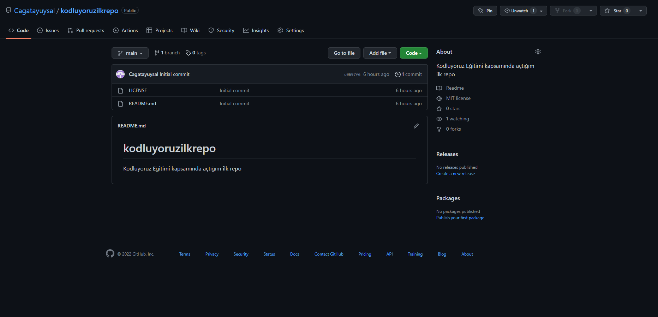This screenshot has height=317, width=658.
Task: Open the Releases heading link
Action: pyautogui.click(x=447, y=154)
